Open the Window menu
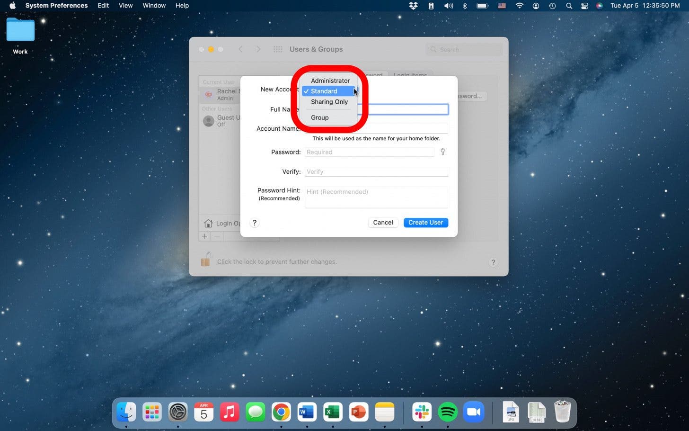The height and width of the screenshot is (431, 689). tap(154, 5)
